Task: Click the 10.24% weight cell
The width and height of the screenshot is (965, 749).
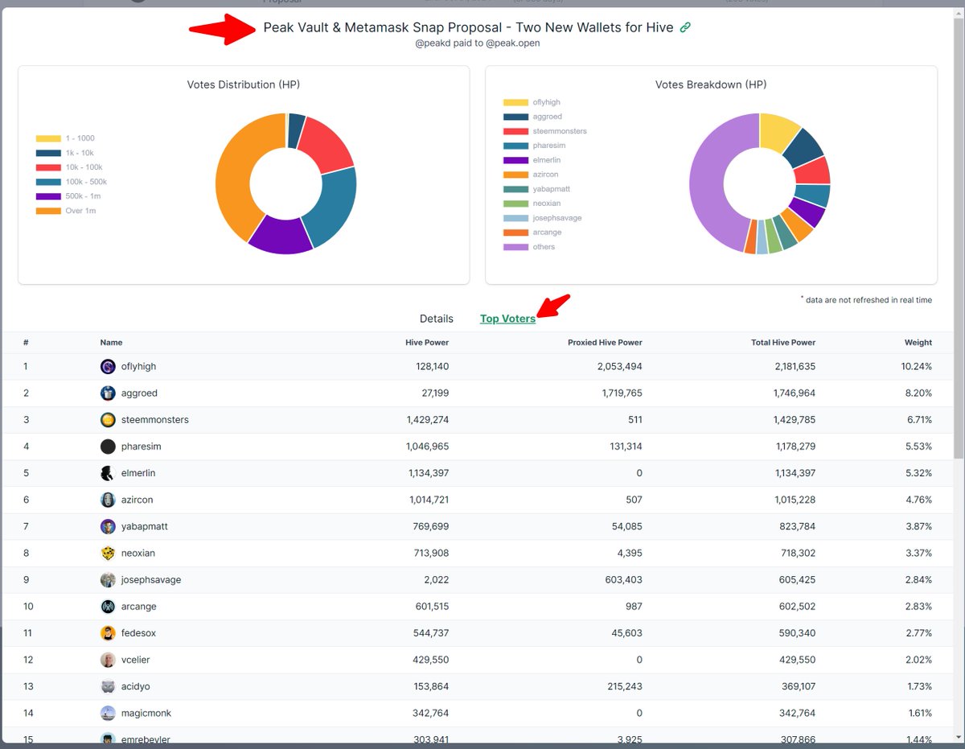Action: click(918, 366)
